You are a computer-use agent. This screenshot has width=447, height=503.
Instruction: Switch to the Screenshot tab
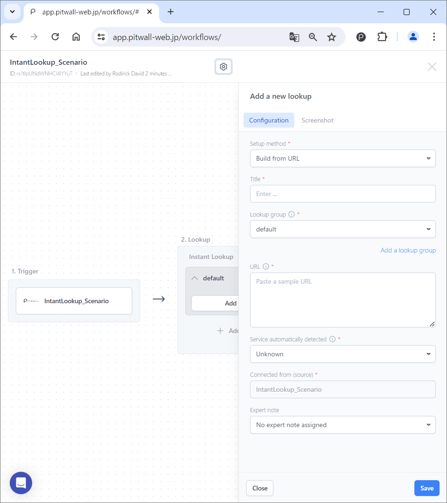pyautogui.click(x=317, y=120)
